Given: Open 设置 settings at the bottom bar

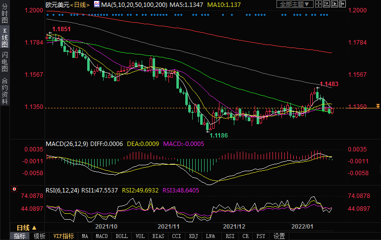Looking at the screenshot, I should pos(279,236).
